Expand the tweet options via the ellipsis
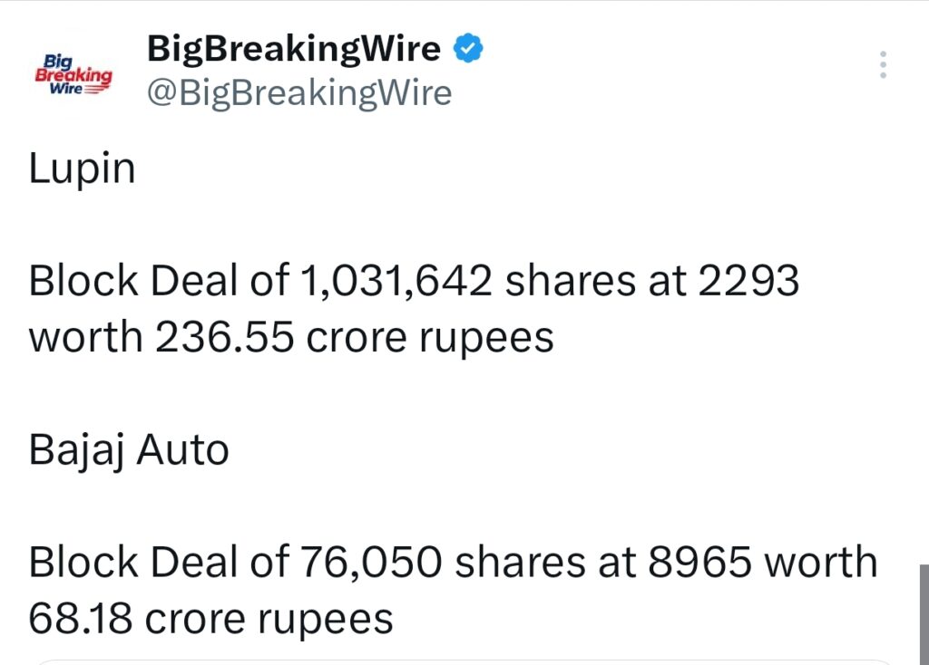Viewport: 929px width, 665px height. tap(882, 63)
